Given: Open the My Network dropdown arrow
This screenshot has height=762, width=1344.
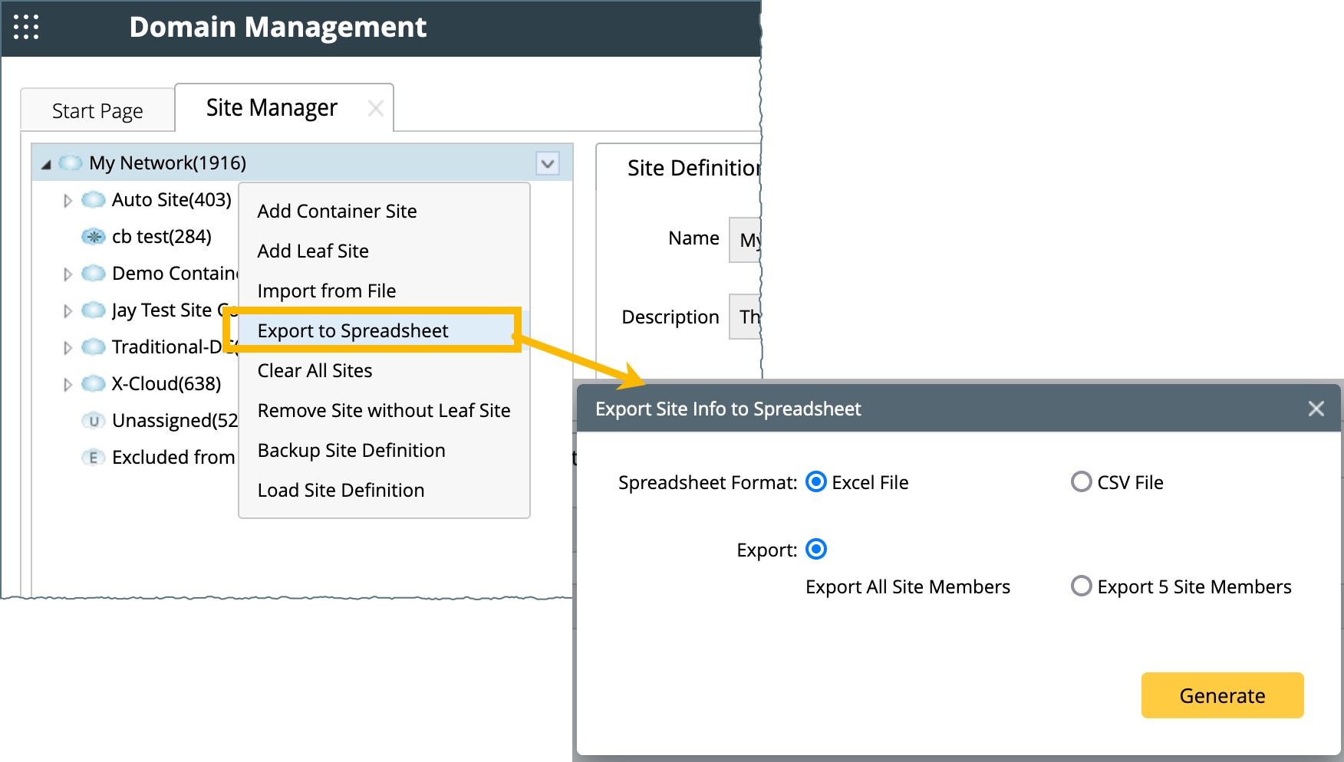Looking at the screenshot, I should (548, 163).
